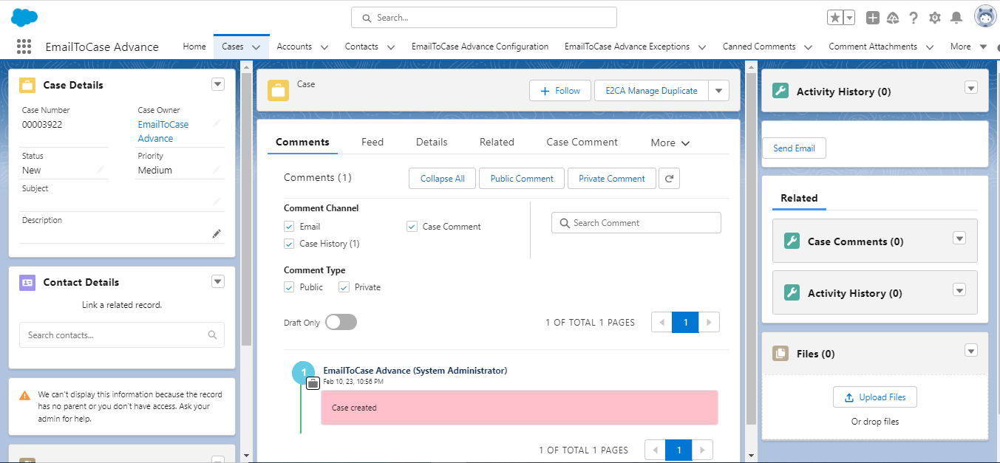
Task: Click the Files panel icon
Action: [780, 354]
